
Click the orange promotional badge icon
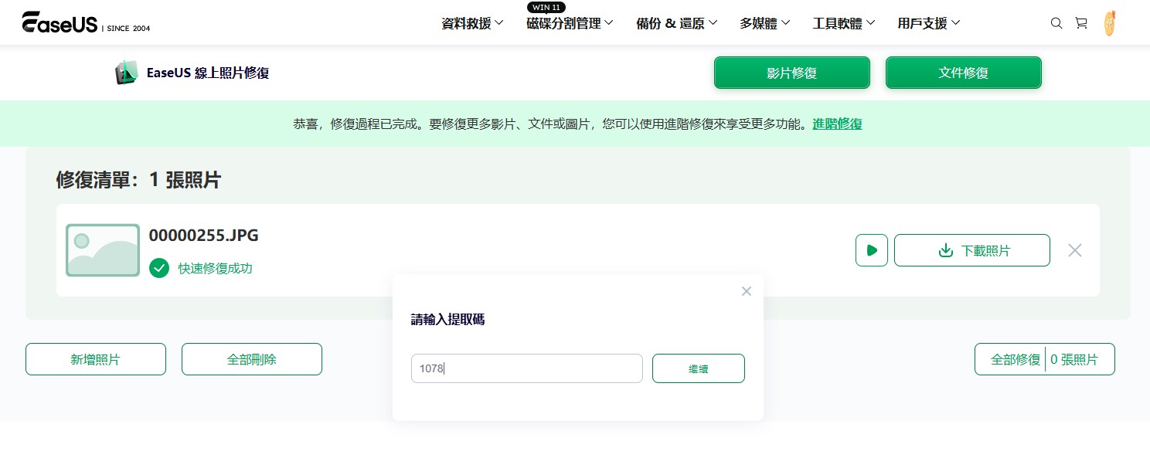tap(1110, 24)
